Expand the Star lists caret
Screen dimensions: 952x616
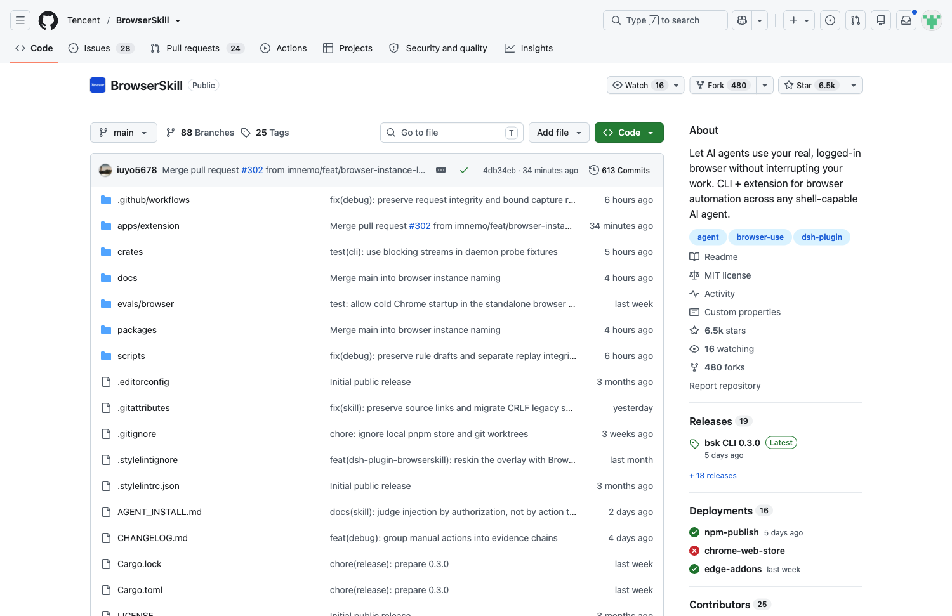click(854, 85)
